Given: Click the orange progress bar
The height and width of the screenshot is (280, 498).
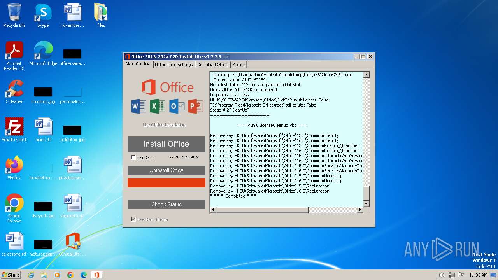Looking at the screenshot, I should point(167,183).
